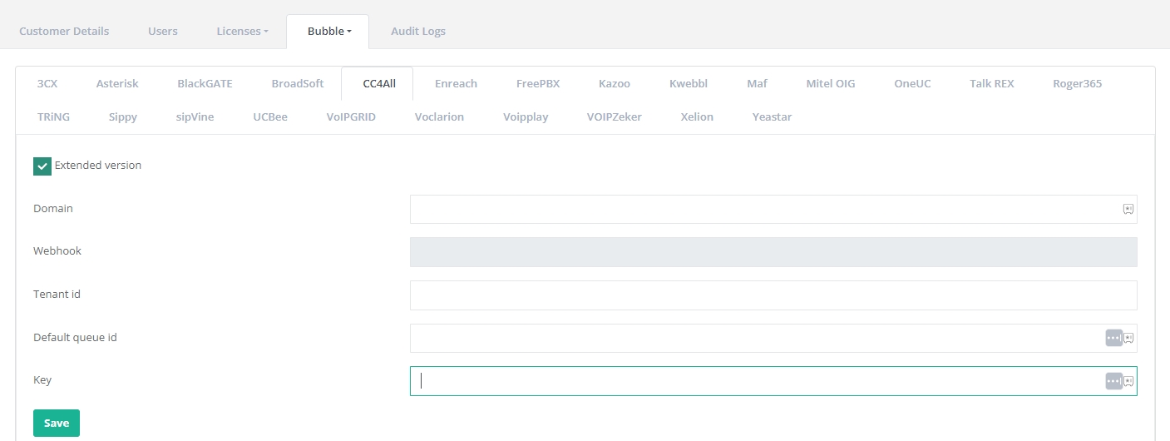This screenshot has height=441, width=1170.
Task: Focus the Tenant id input field
Action: (x=773, y=295)
